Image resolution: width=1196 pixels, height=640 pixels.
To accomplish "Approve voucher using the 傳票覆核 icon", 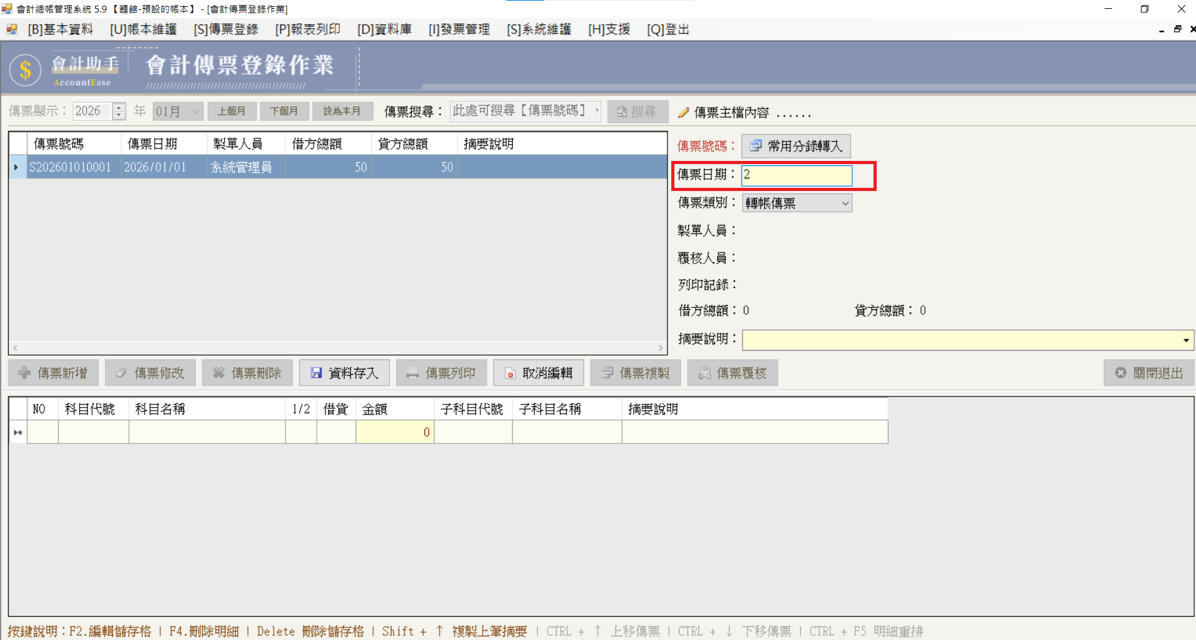I will [x=703, y=373].
